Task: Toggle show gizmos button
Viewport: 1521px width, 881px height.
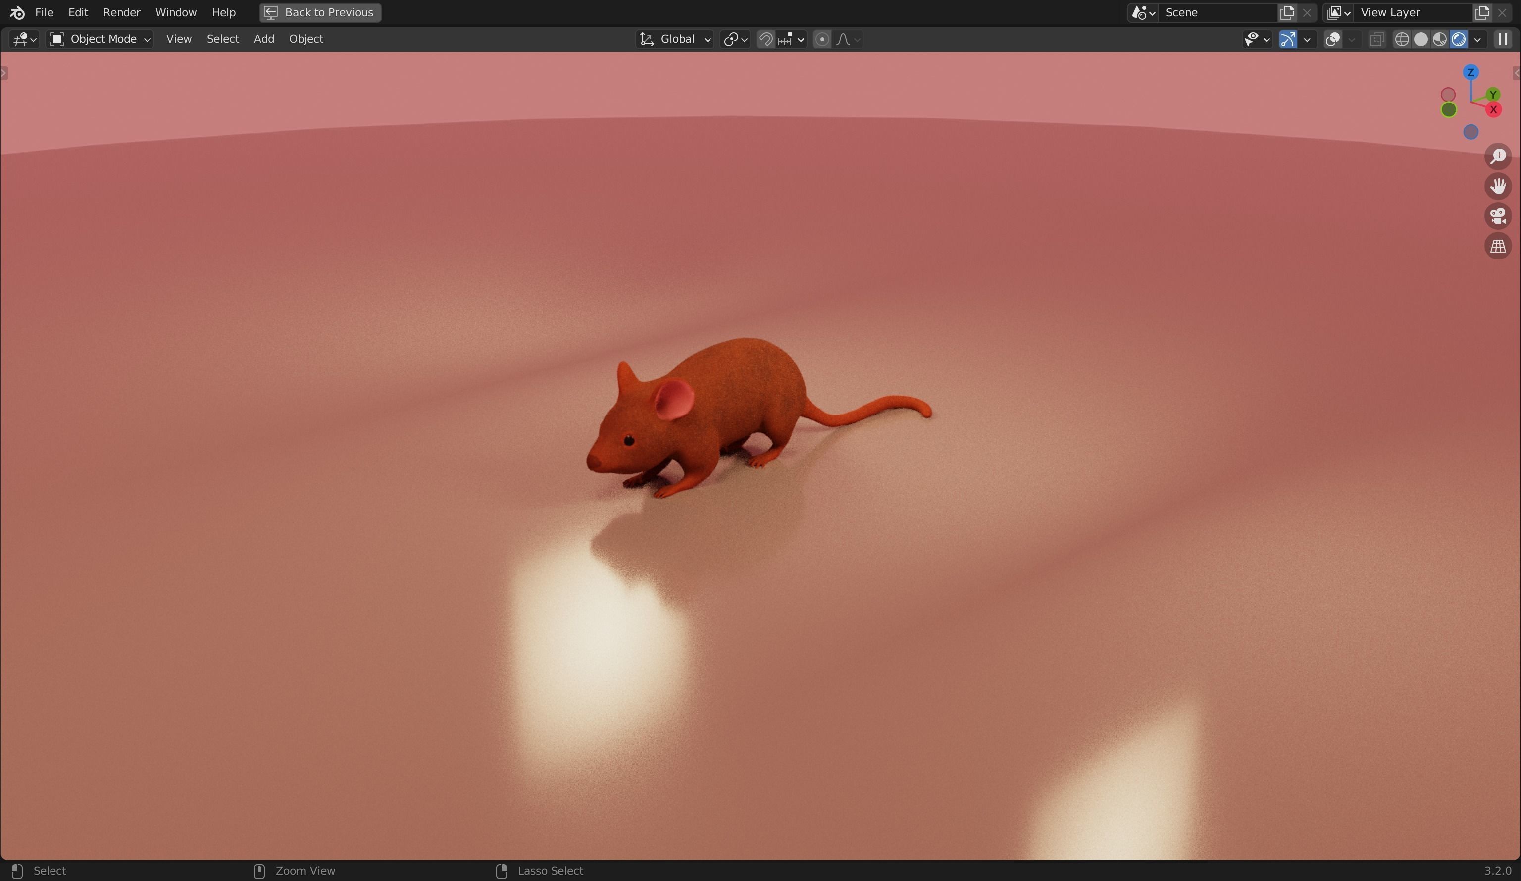Action: (x=1288, y=39)
